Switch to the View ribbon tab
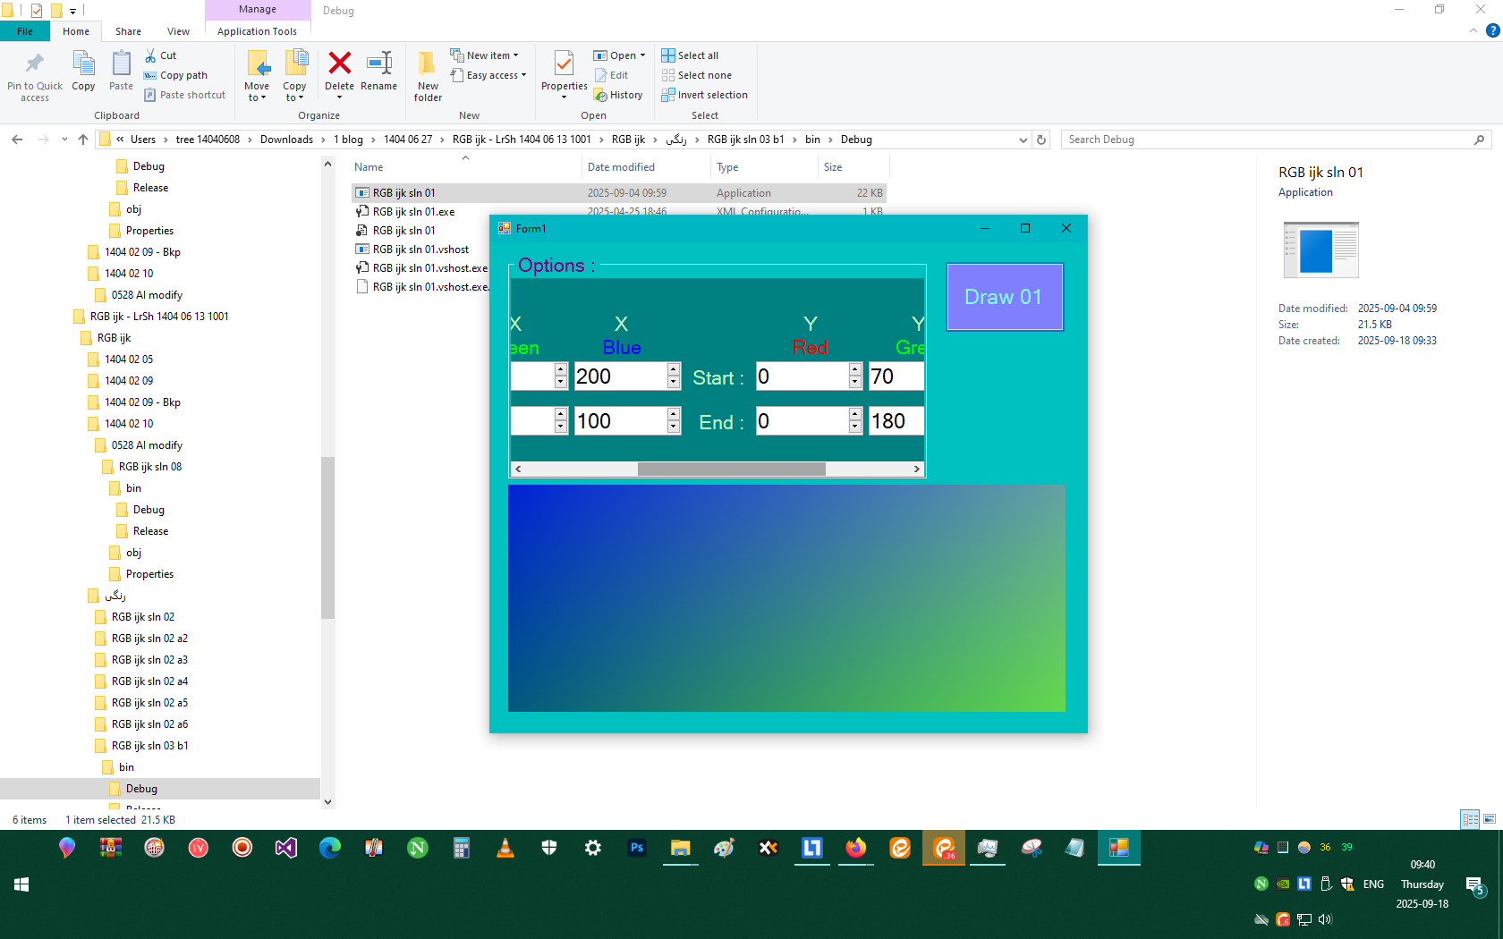1503x939 pixels. pos(178,31)
